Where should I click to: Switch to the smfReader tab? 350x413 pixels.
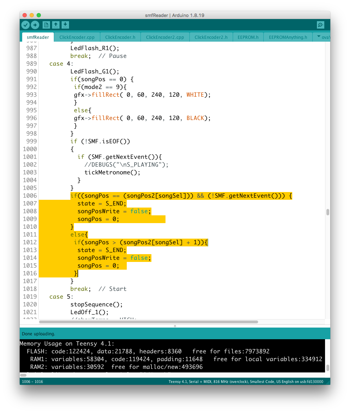(x=38, y=37)
